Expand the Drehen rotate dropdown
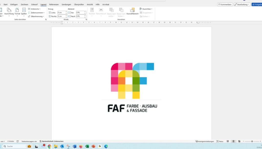Image resolution: width=262 pixels, height=149 pixels. point(145,16)
